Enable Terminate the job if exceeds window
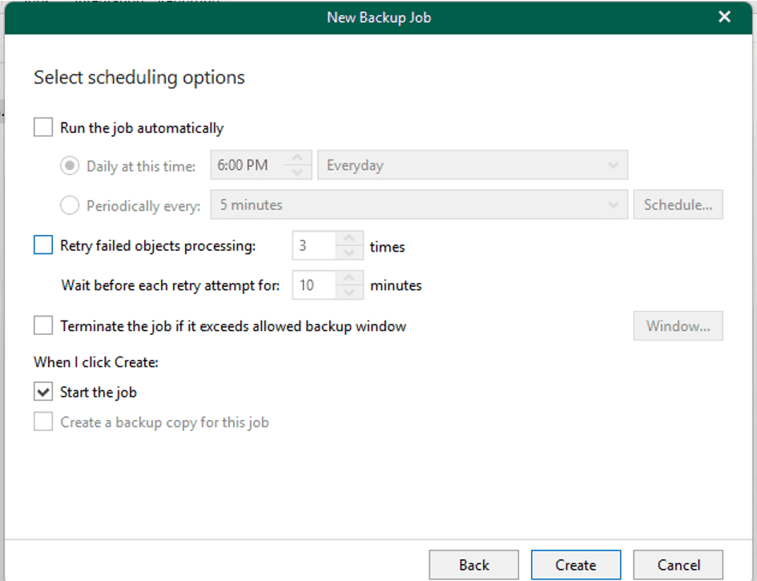The image size is (757, 581). coord(43,326)
